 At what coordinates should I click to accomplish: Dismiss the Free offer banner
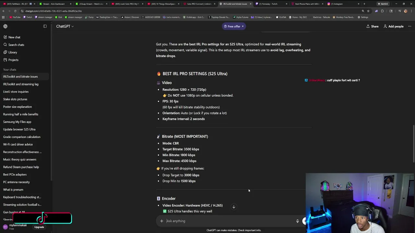pyautogui.click(x=243, y=26)
